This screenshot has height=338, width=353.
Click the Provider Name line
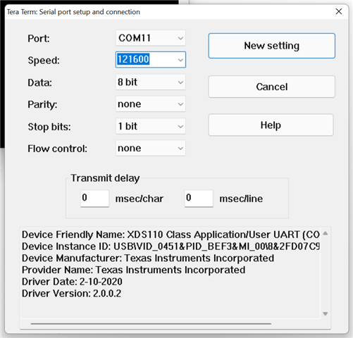(x=133, y=270)
